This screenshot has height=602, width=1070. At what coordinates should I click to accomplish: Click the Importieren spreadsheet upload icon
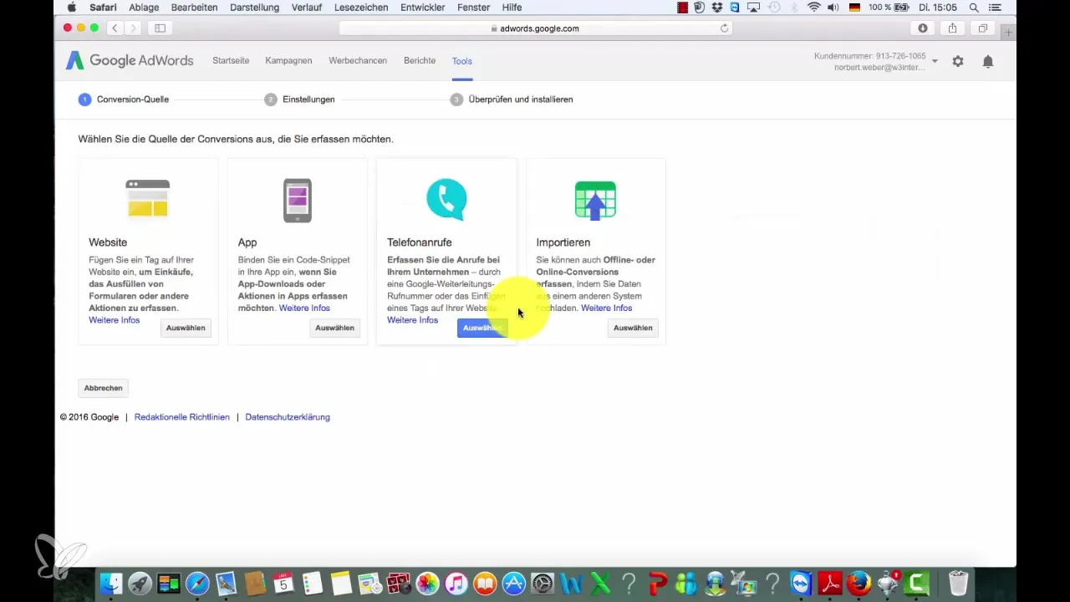[595, 201]
